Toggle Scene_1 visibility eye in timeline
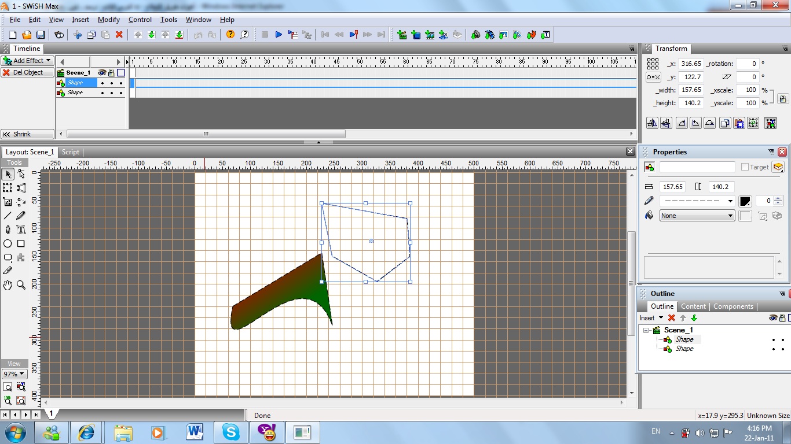The image size is (791, 444). (x=102, y=73)
